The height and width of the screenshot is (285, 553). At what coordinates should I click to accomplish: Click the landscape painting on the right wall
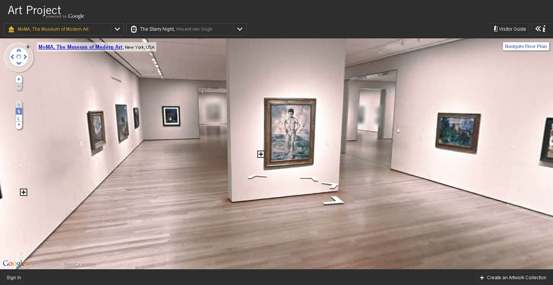(457, 133)
